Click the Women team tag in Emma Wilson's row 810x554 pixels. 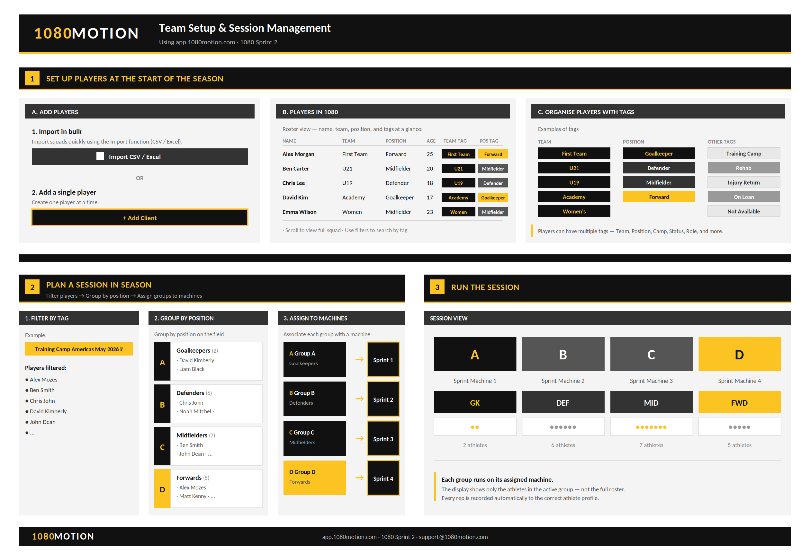pos(458,212)
